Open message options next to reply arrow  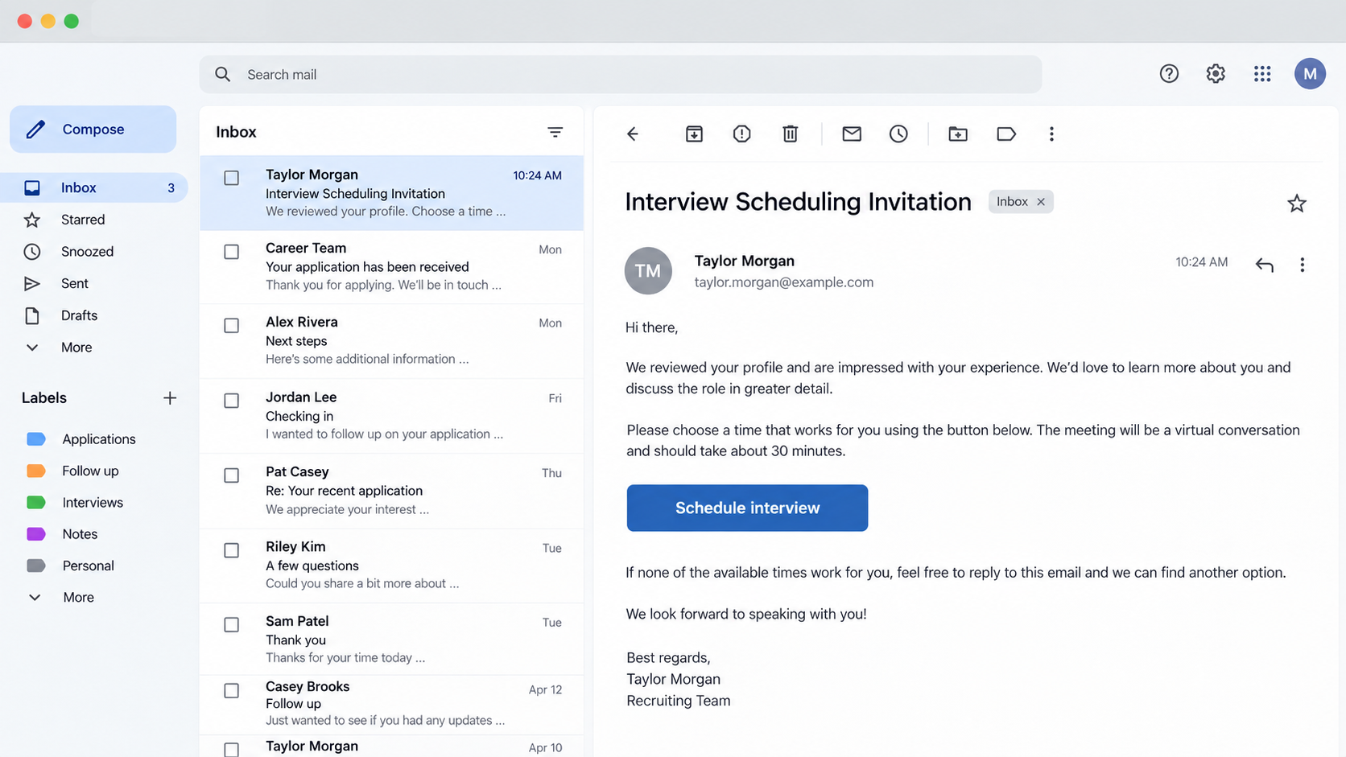pos(1302,265)
